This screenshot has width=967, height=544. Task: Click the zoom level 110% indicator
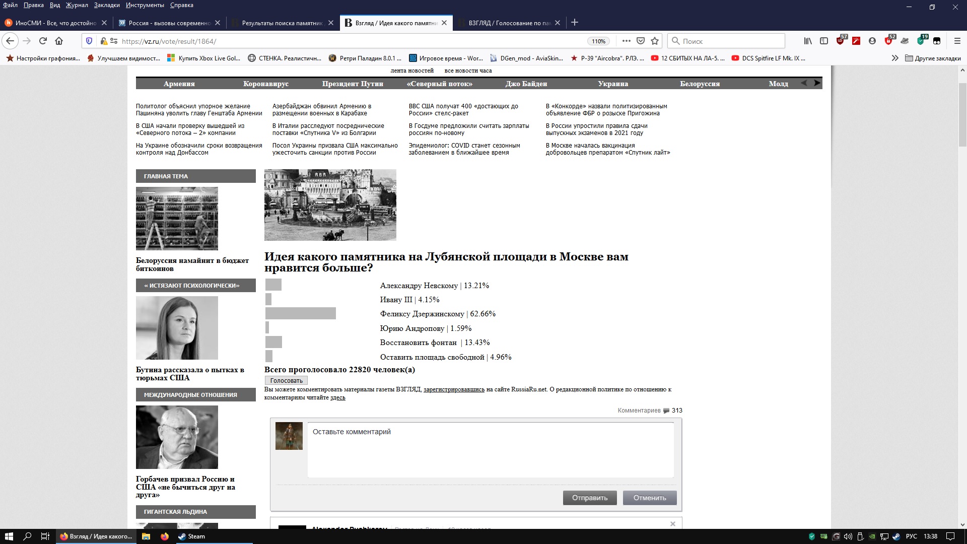click(598, 41)
